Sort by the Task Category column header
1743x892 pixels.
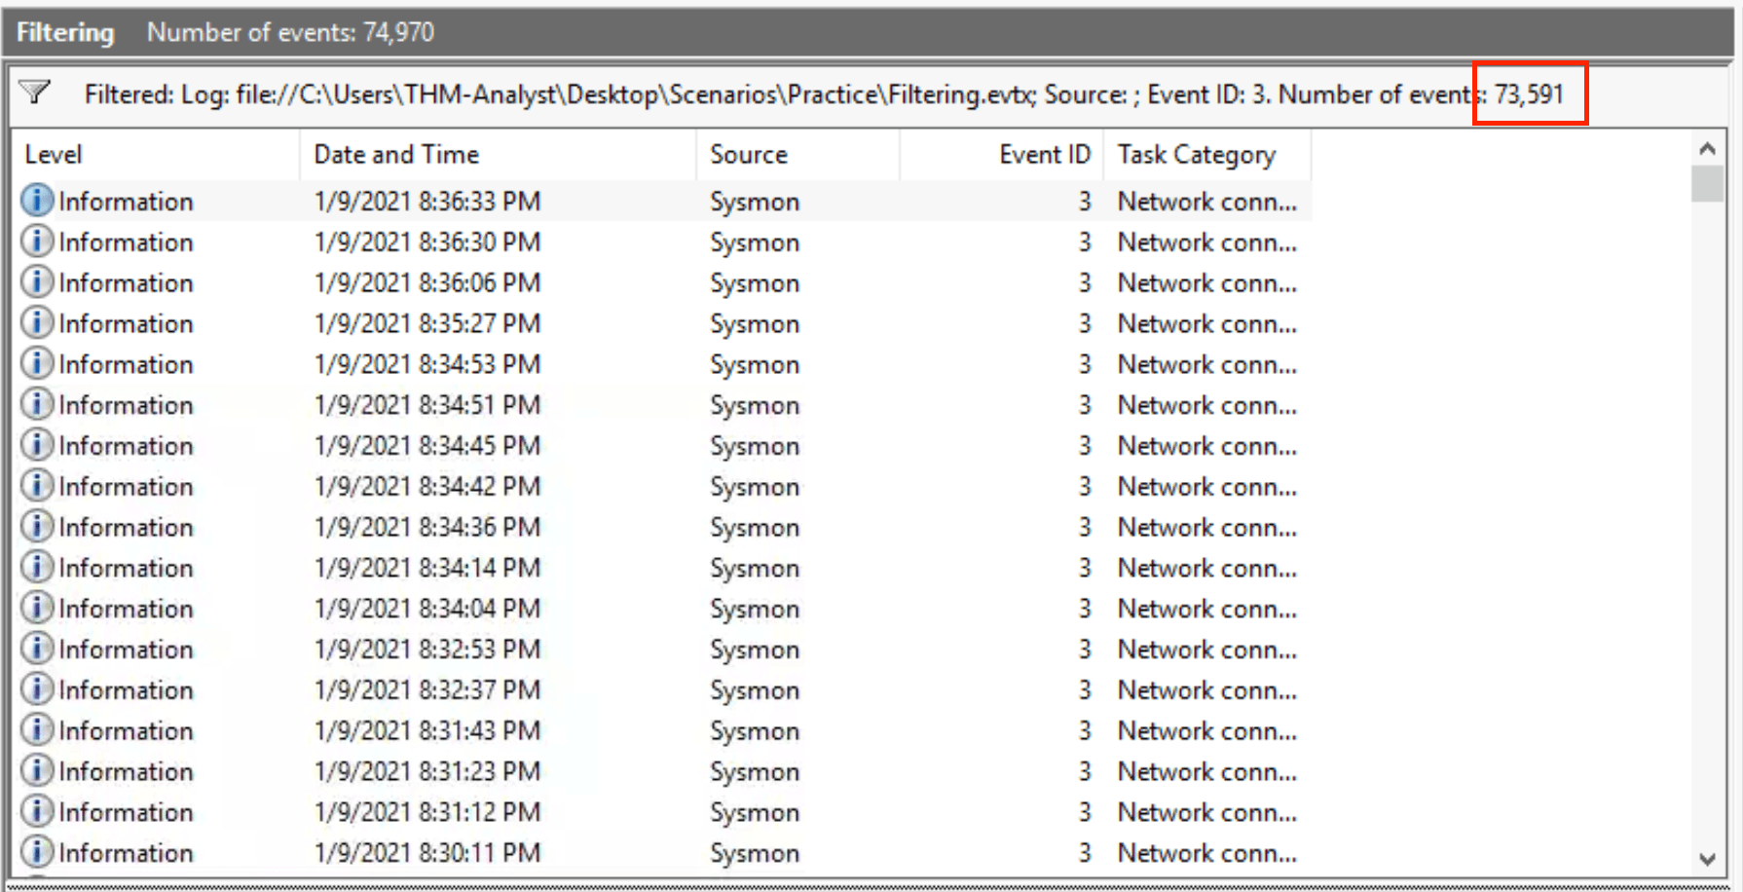tap(1207, 154)
